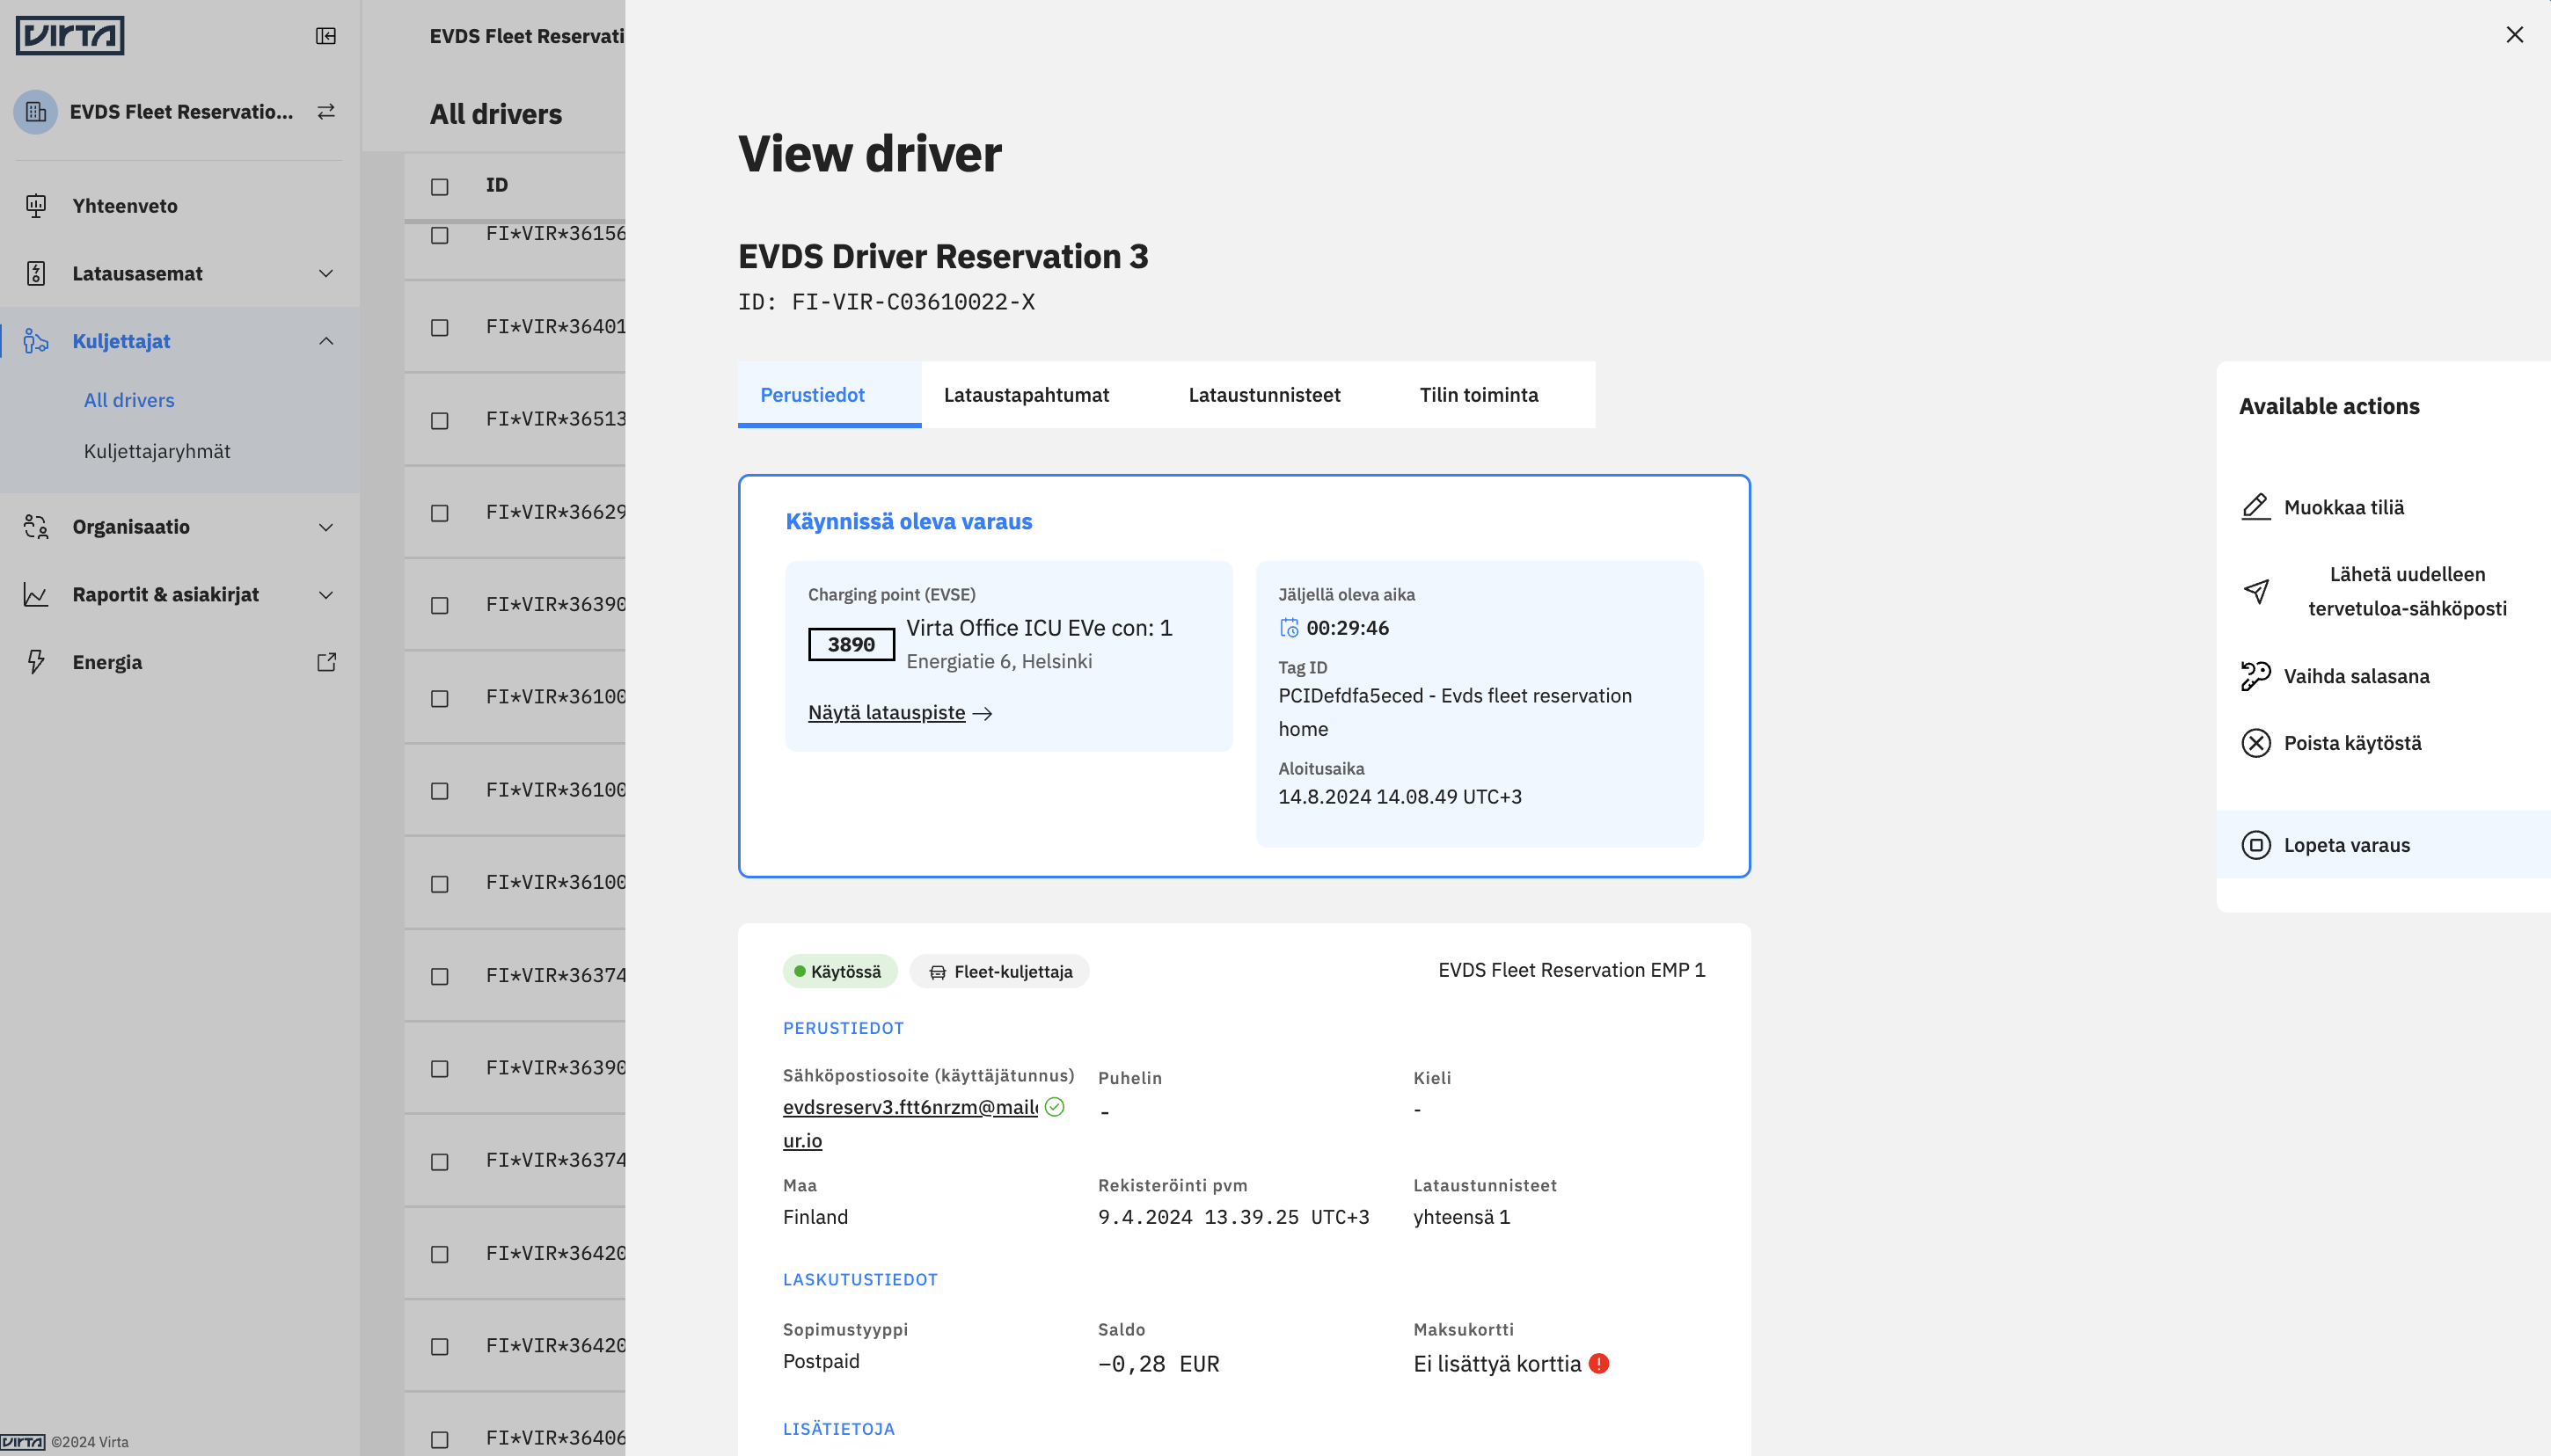Switch organization with the swap arrows icon
This screenshot has height=1456, width=2551.
[326, 112]
